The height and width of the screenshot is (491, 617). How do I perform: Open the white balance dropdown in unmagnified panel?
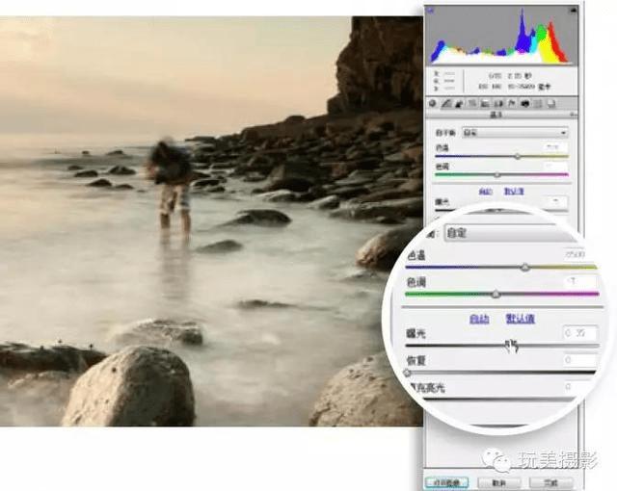click(x=515, y=133)
